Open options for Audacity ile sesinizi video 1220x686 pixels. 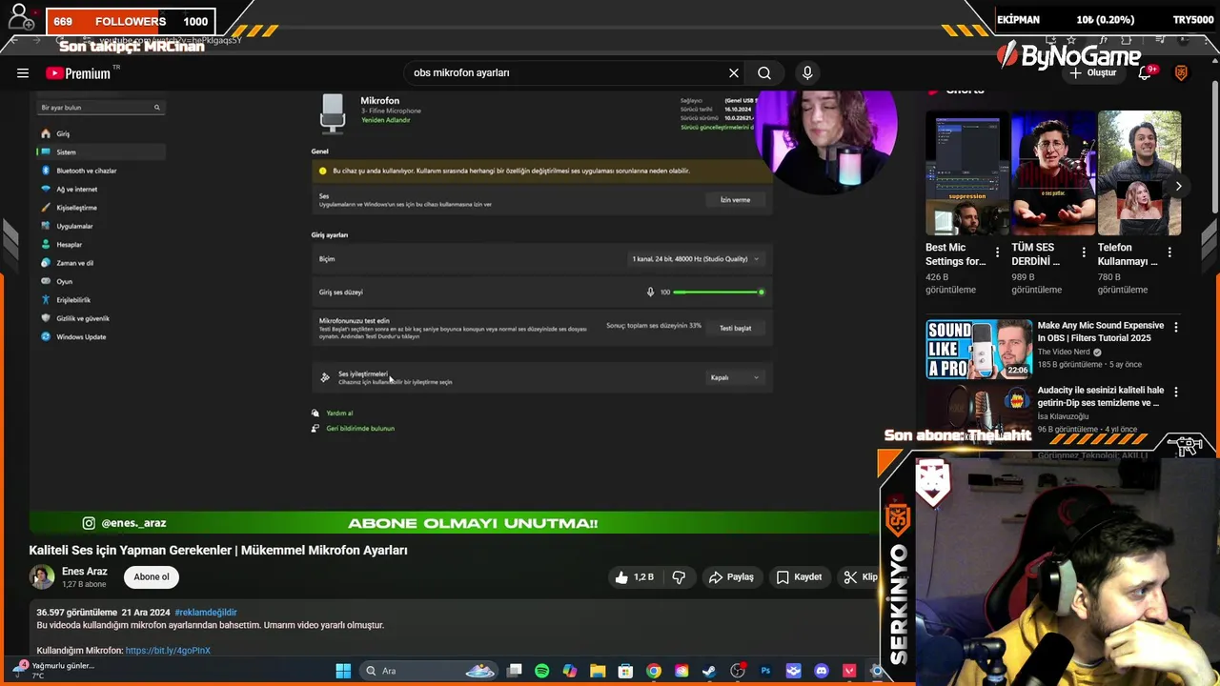(x=1176, y=392)
